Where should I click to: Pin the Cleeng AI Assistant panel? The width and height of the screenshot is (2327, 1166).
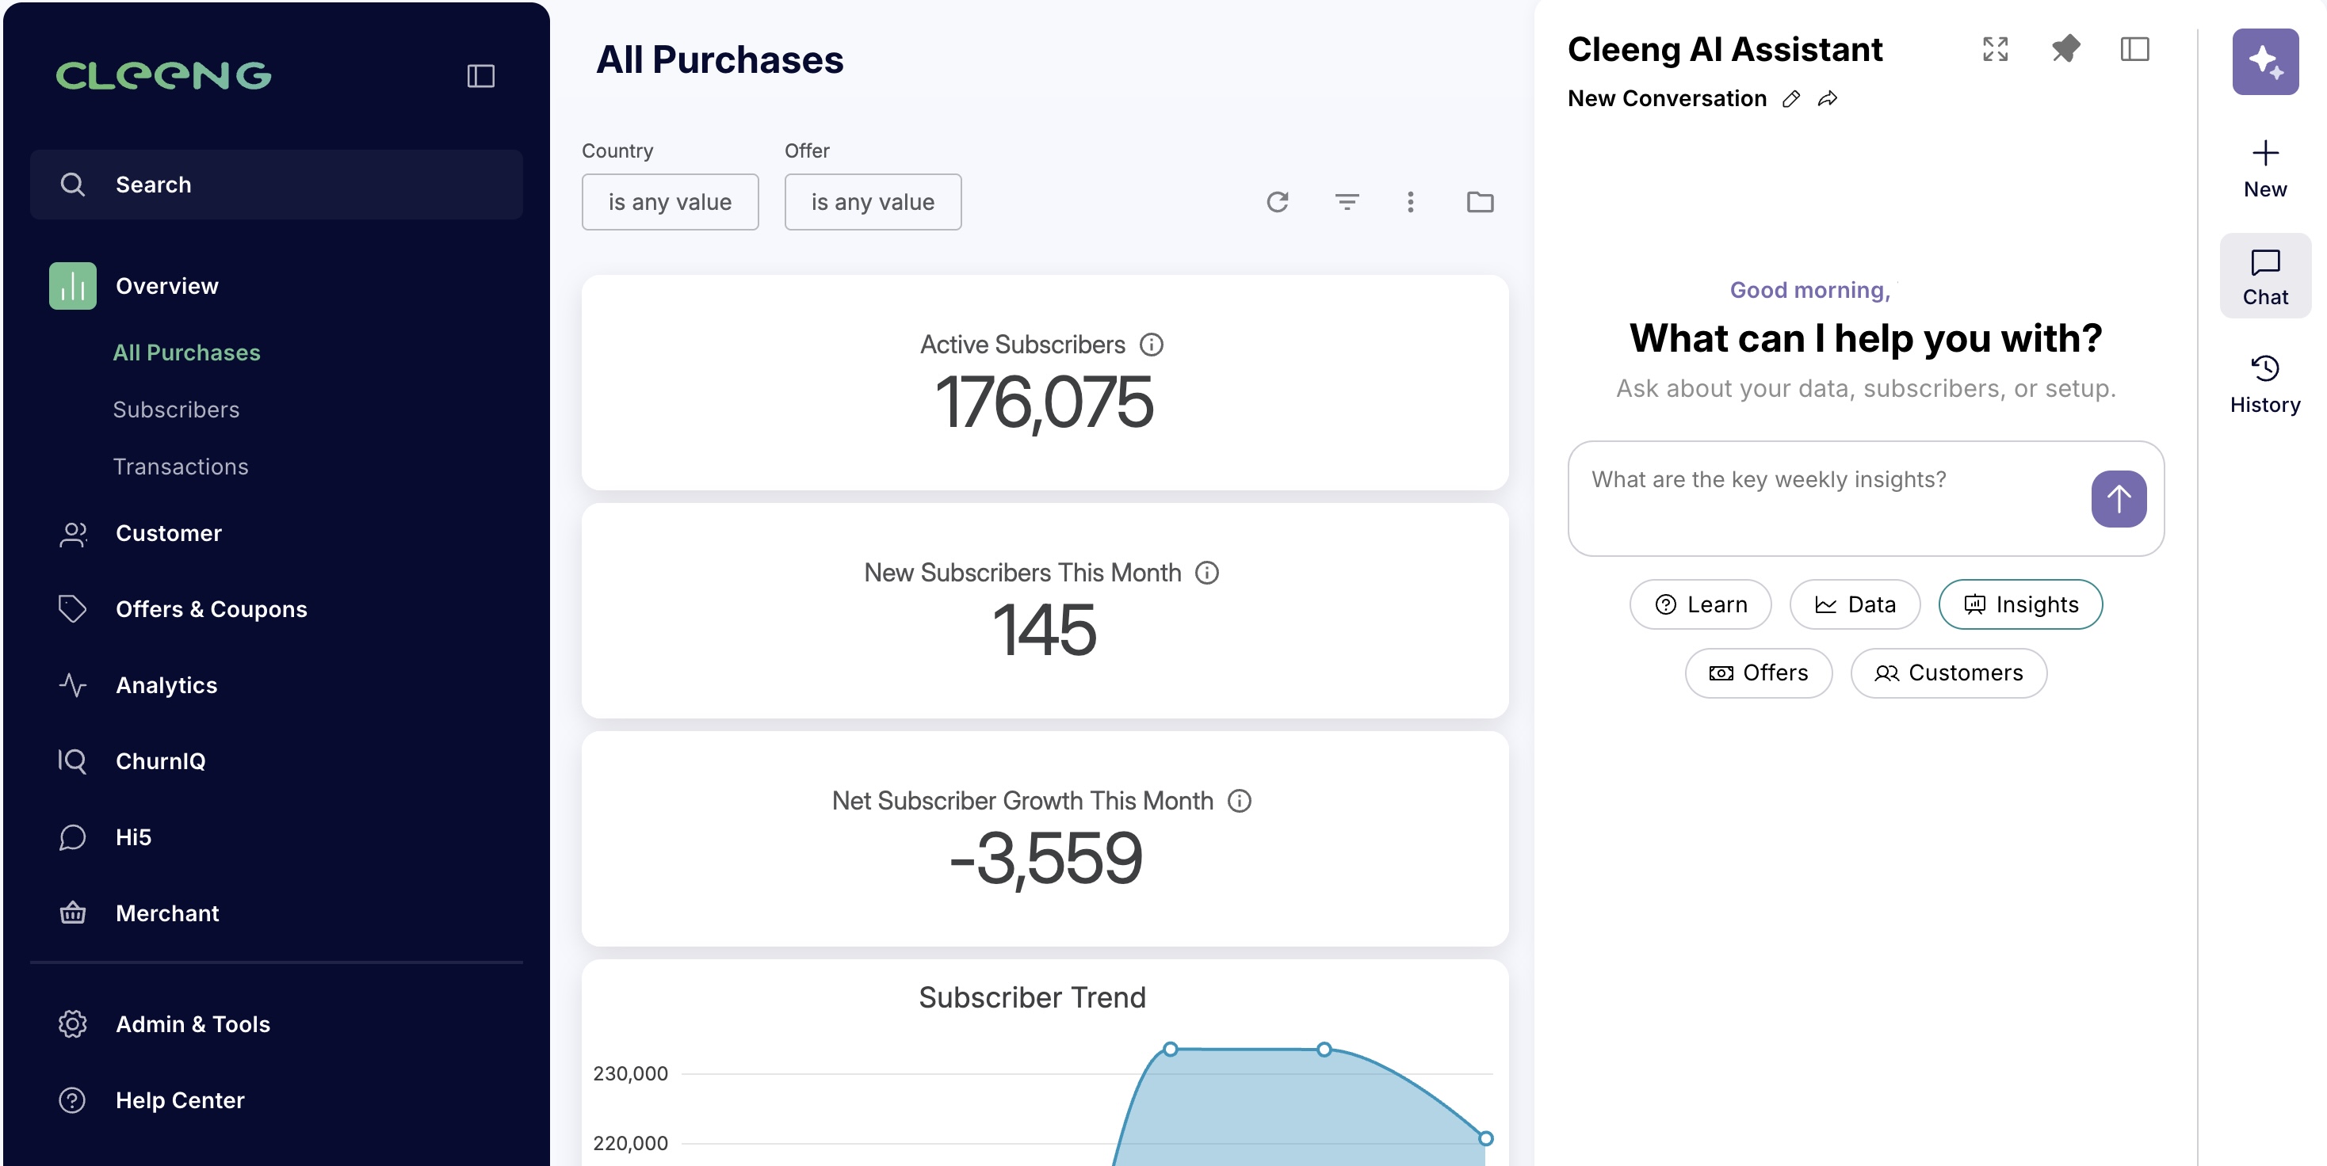2065,49
